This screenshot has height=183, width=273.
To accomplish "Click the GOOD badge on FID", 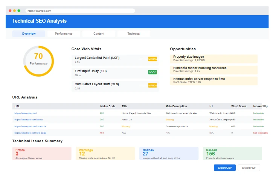I will [153, 72].
